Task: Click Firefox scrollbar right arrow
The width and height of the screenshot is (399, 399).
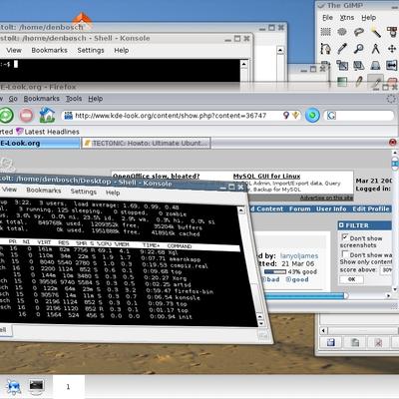Action: [x=388, y=295]
